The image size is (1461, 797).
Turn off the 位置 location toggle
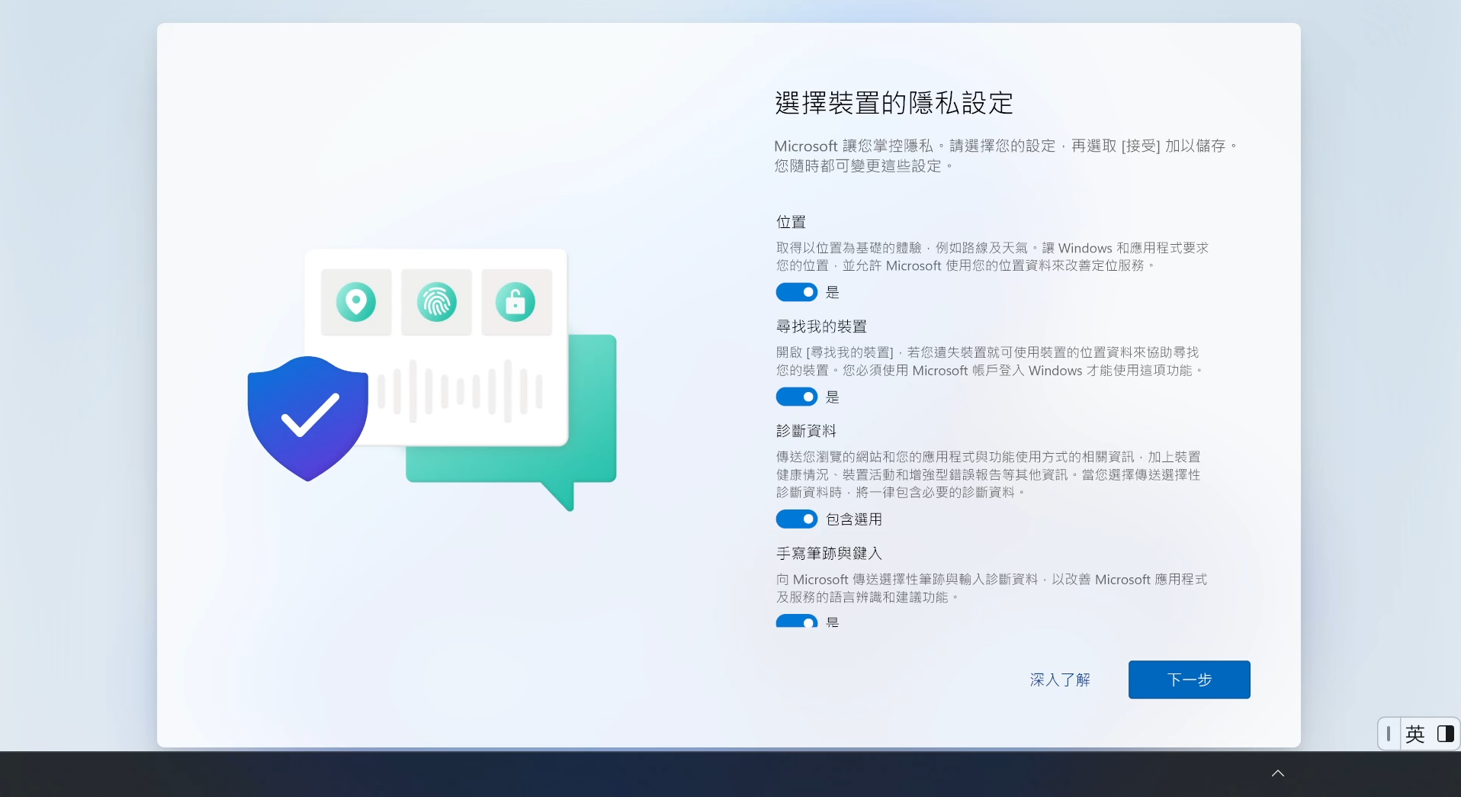click(x=796, y=292)
